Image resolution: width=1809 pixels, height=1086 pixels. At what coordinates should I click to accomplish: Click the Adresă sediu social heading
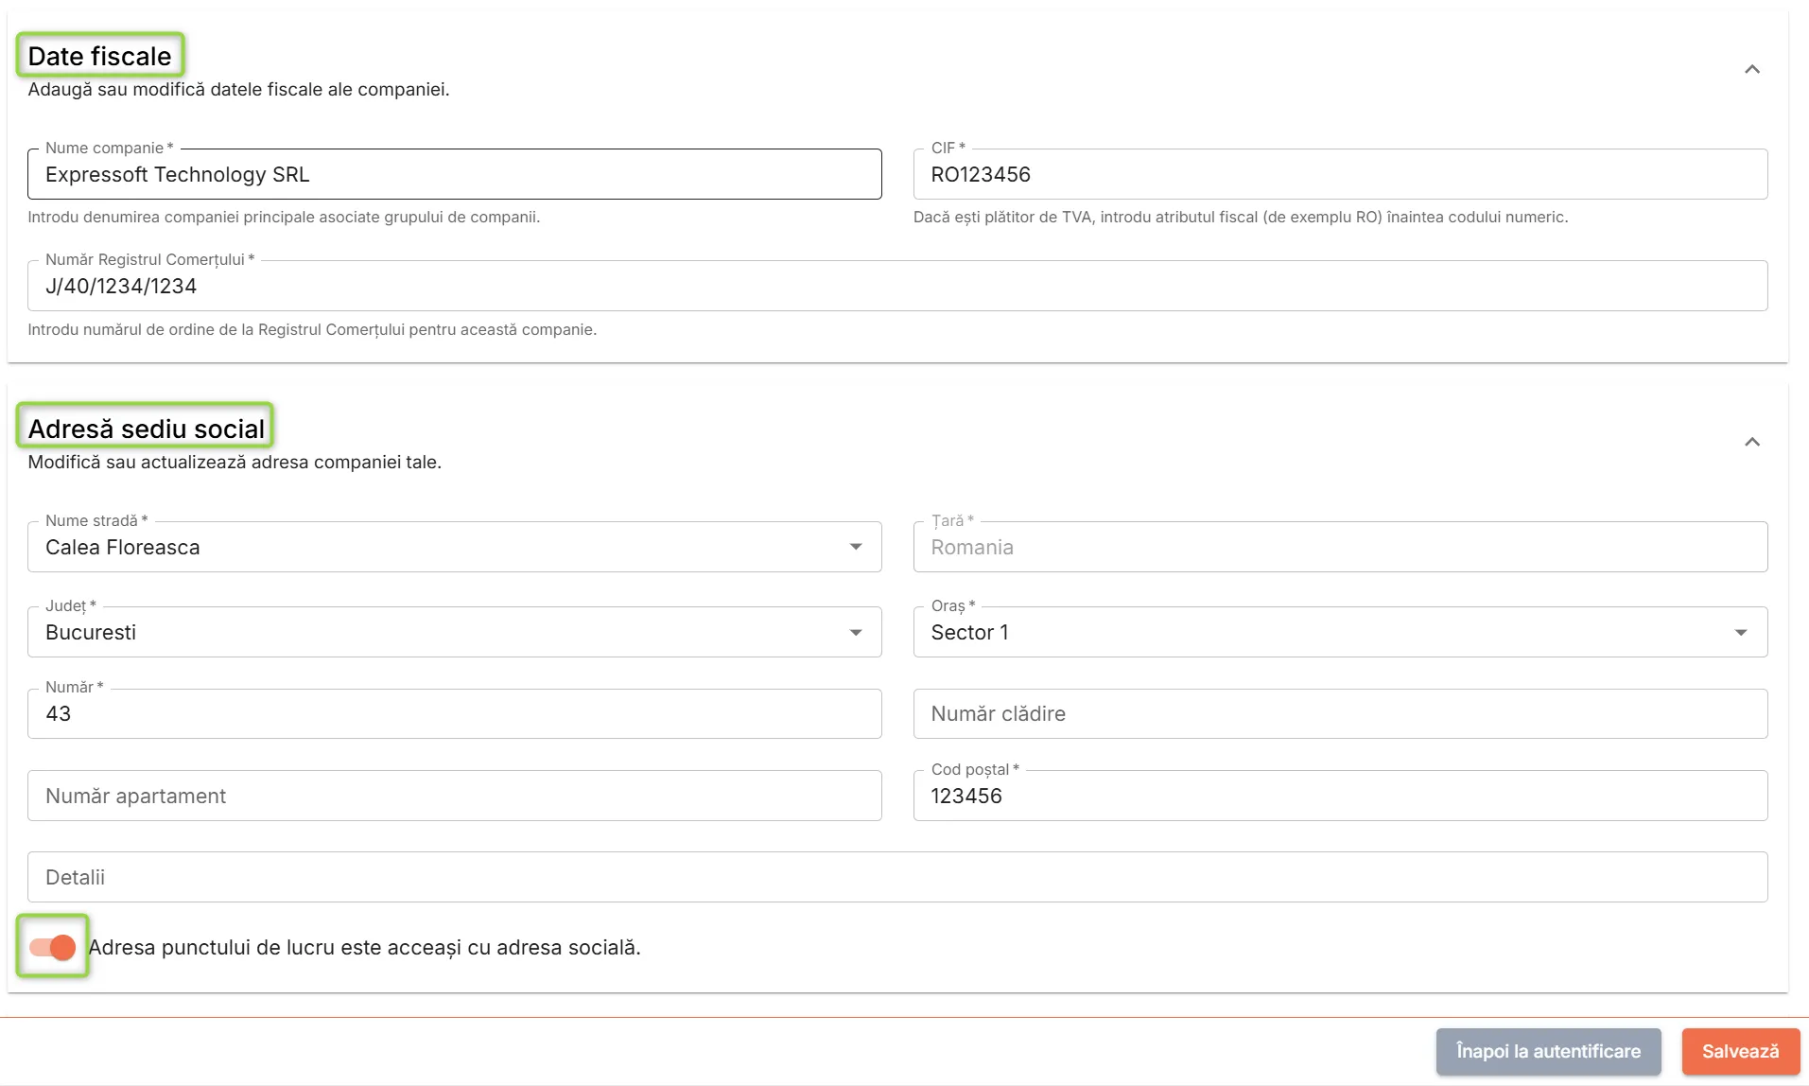point(146,429)
